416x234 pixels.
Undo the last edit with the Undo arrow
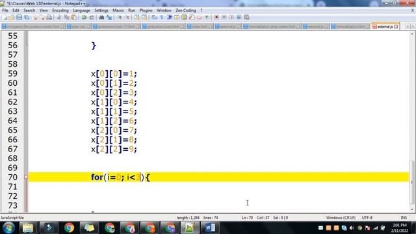click(84, 18)
